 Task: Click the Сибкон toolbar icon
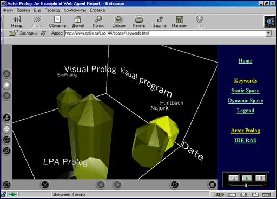pyautogui.click(x=118, y=19)
